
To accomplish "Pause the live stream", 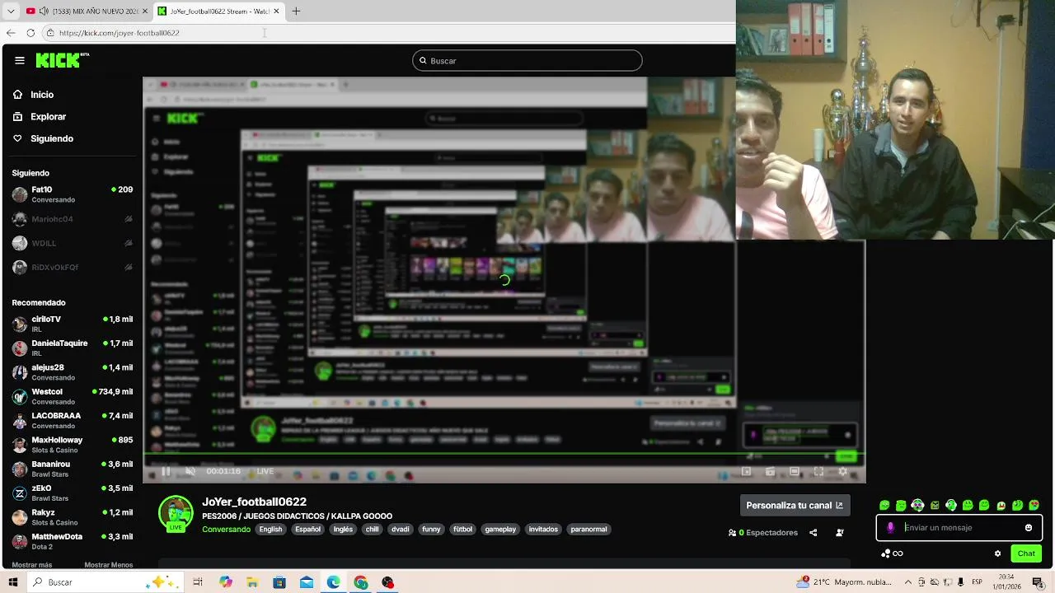I will (166, 471).
